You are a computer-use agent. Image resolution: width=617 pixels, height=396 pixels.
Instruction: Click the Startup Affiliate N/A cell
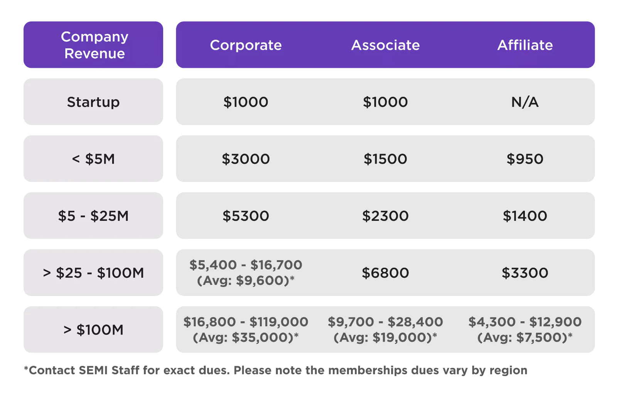point(525,102)
